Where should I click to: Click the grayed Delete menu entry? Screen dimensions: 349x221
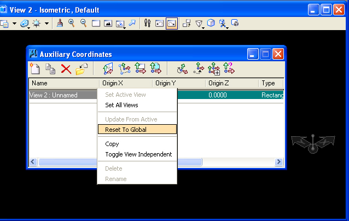click(x=137, y=168)
